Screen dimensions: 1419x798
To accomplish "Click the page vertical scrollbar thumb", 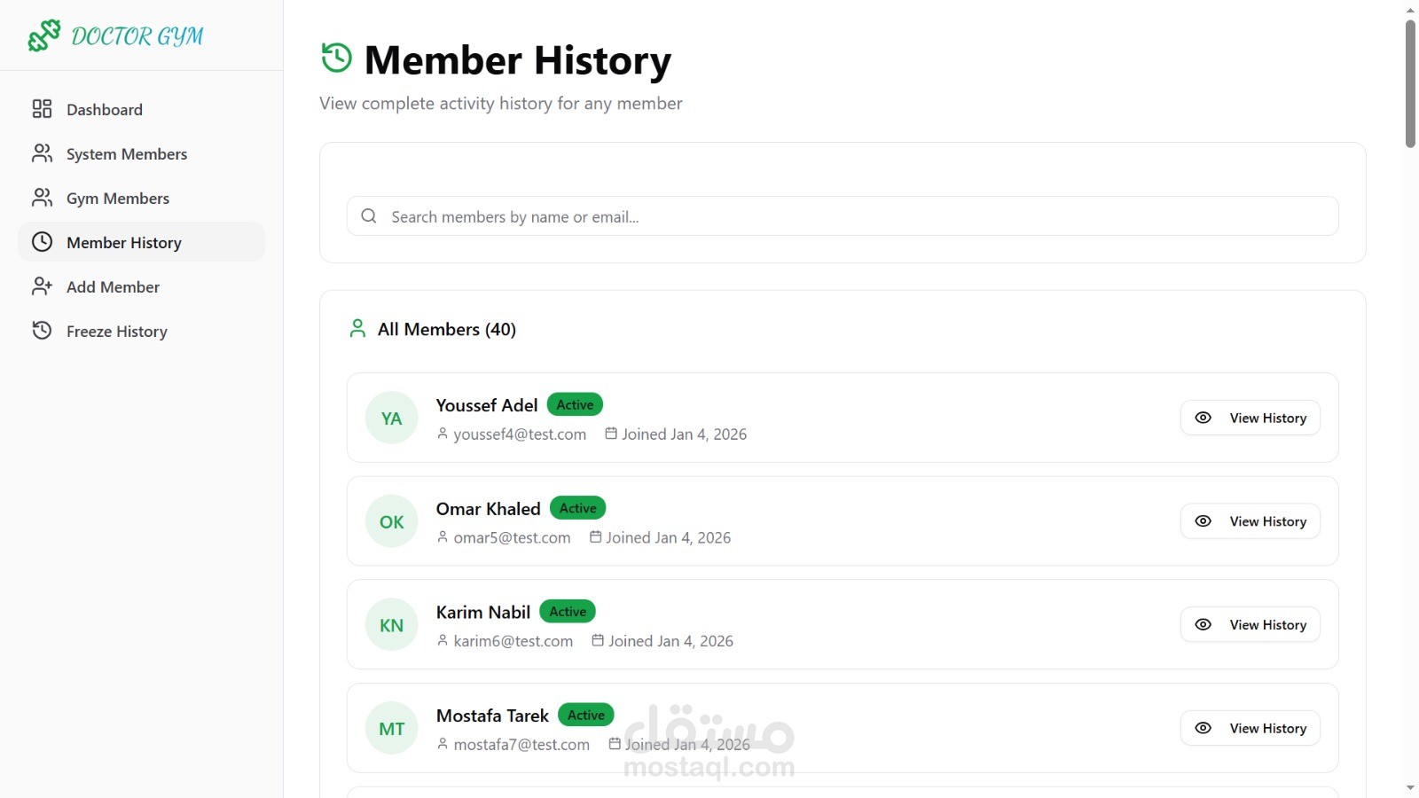I will click(x=1410, y=84).
